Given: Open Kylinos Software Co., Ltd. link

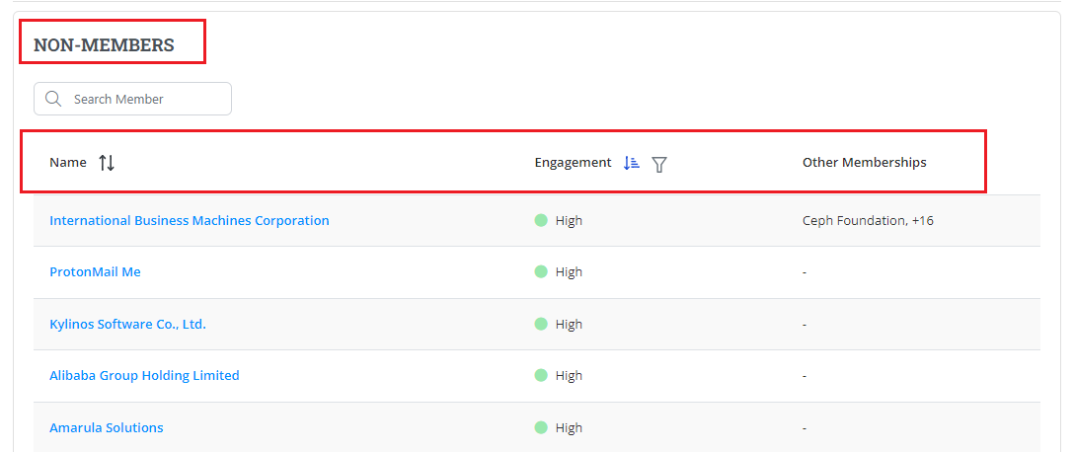Looking at the screenshot, I should pyautogui.click(x=127, y=324).
